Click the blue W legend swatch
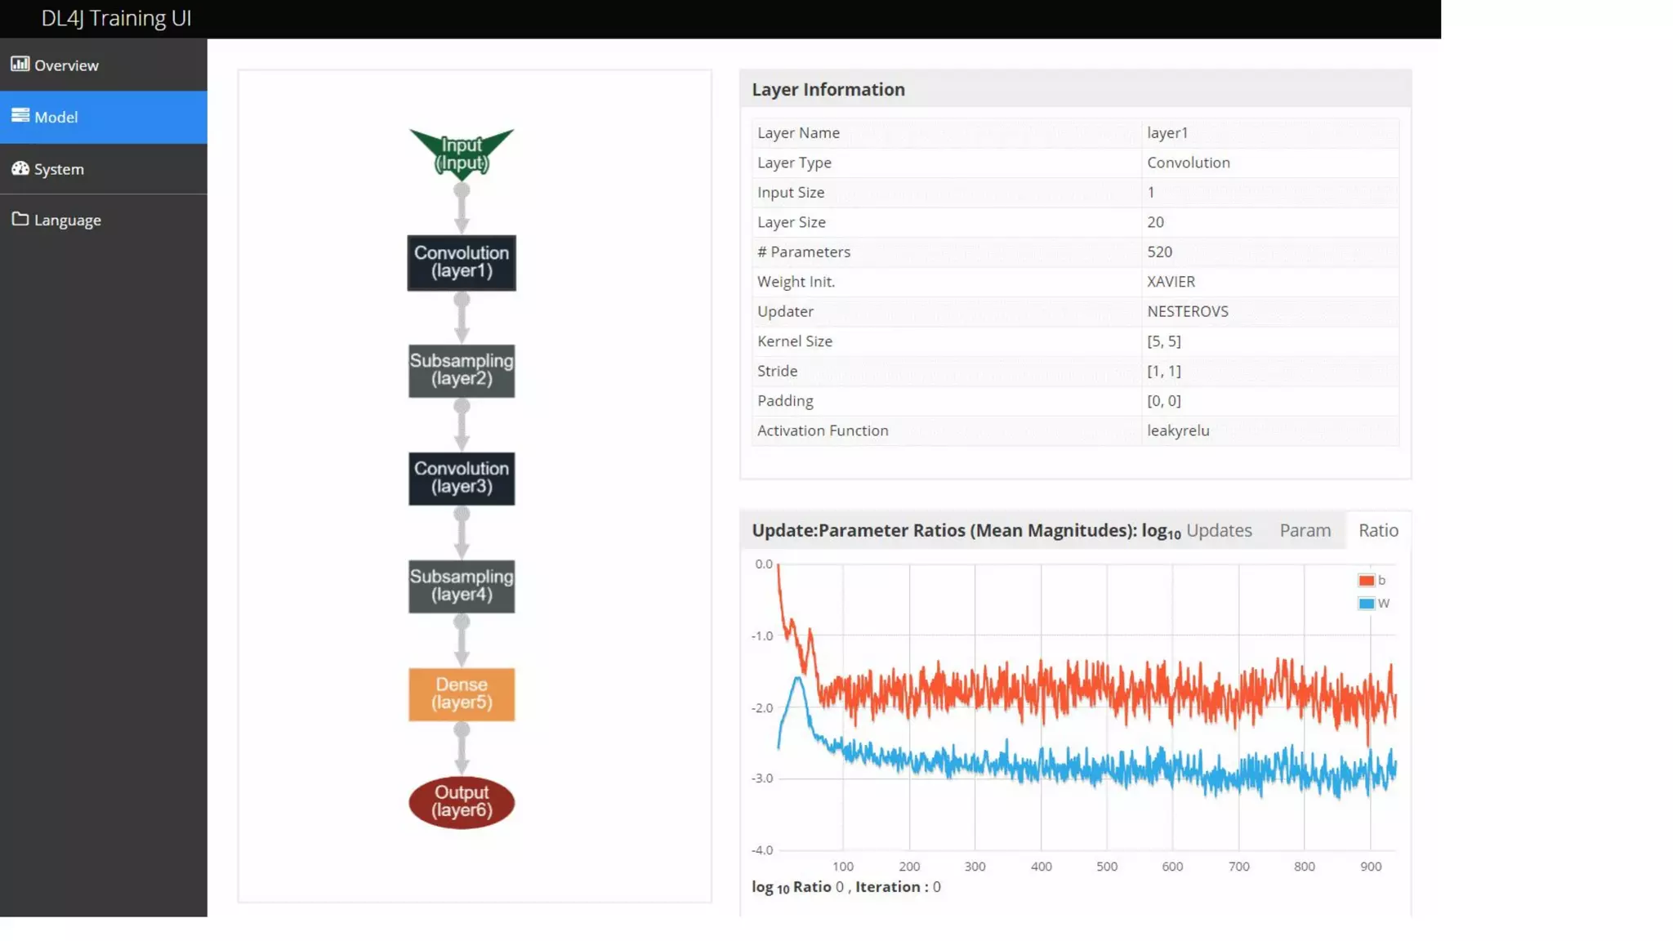1673x941 pixels. tap(1366, 604)
